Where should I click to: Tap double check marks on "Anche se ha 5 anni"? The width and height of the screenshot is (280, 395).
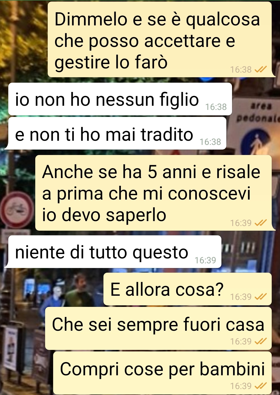point(261,223)
